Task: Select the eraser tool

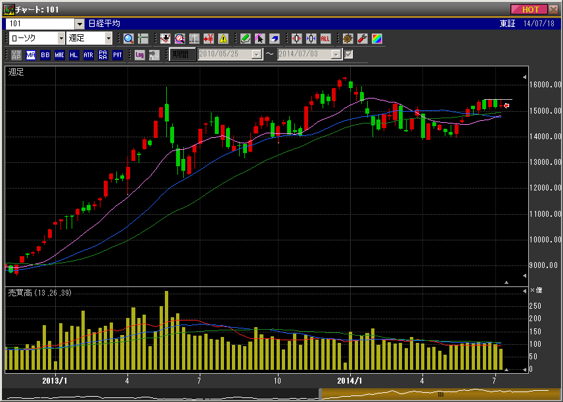Action: point(275,38)
